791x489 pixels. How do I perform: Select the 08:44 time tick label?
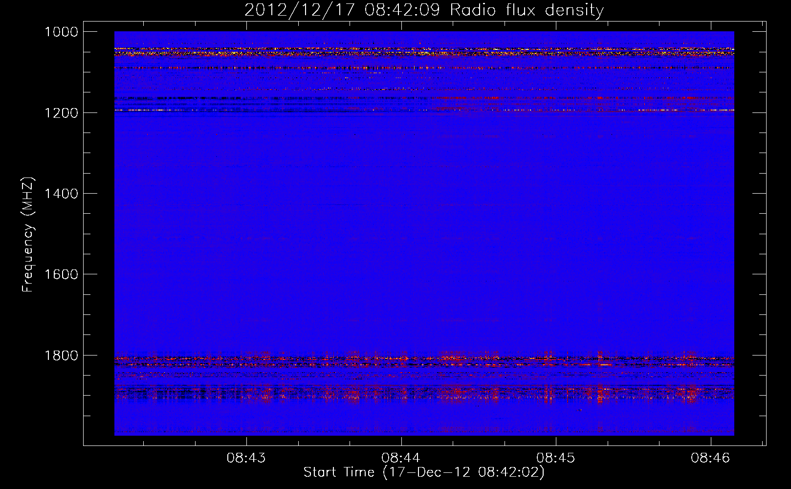(x=401, y=458)
